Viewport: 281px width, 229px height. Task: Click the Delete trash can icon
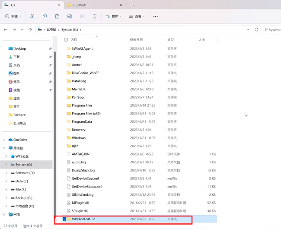(94, 16)
